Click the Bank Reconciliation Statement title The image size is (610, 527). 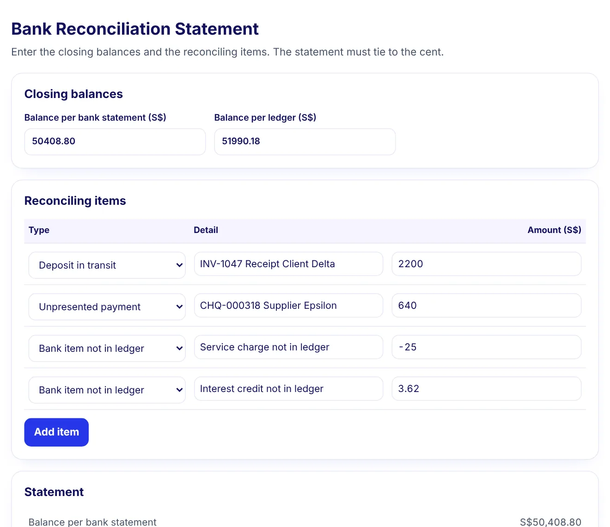click(x=135, y=29)
